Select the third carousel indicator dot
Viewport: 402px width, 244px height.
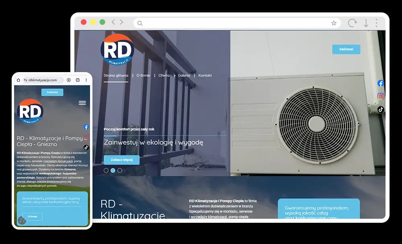pyautogui.click(x=119, y=170)
